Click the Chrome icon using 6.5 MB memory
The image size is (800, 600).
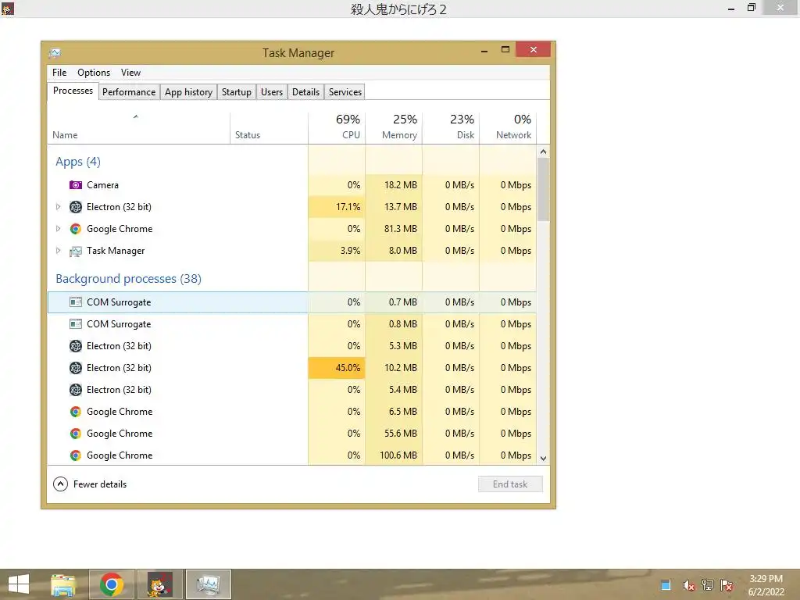76,412
